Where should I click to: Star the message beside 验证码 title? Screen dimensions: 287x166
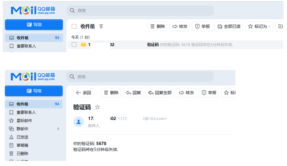coord(97,107)
